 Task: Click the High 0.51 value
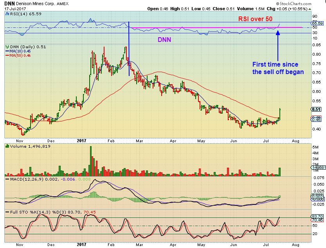tap(180, 9)
